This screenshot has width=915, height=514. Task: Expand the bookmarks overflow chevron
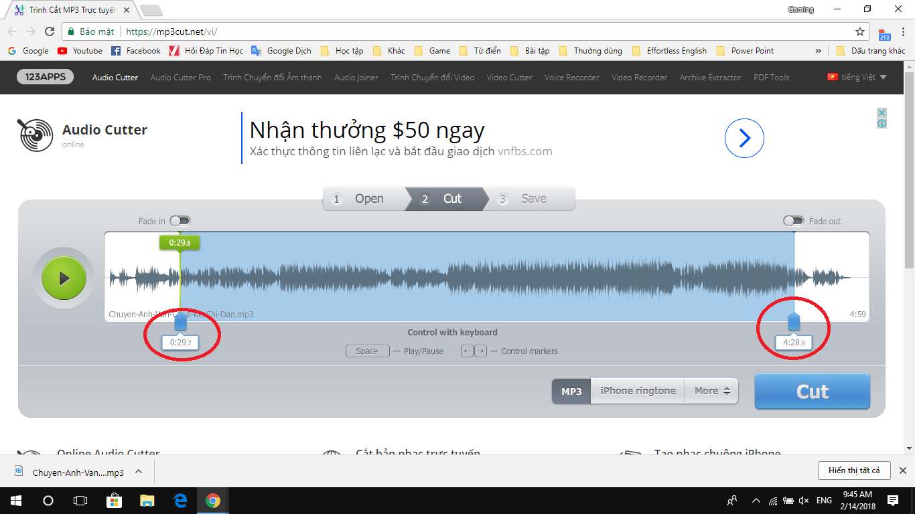[819, 50]
